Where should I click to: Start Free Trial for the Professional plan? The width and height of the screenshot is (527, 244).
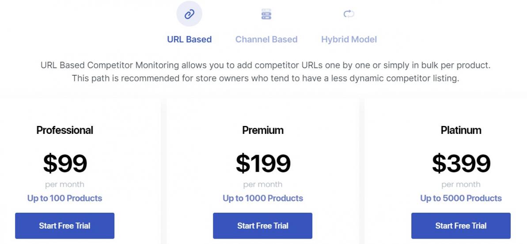[x=64, y=226]
